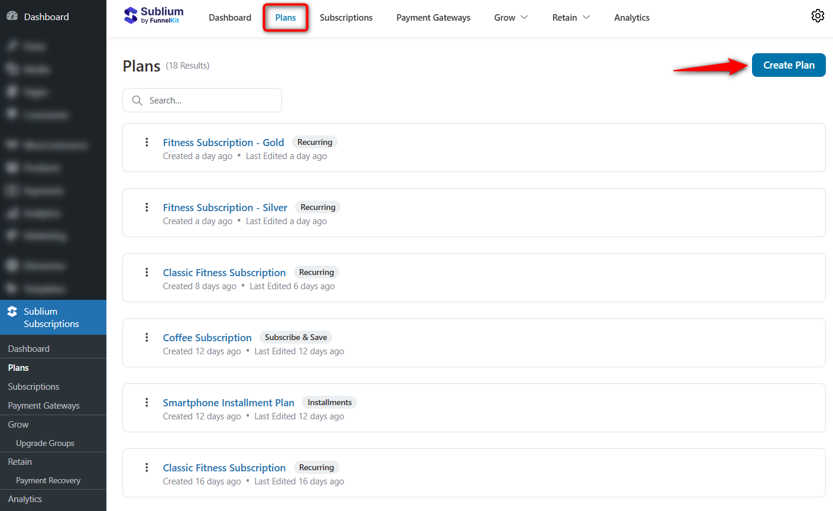The image size is (833, 511).
Task: Select Upgrade Groups in the sidebar
Action: [45, 443]
